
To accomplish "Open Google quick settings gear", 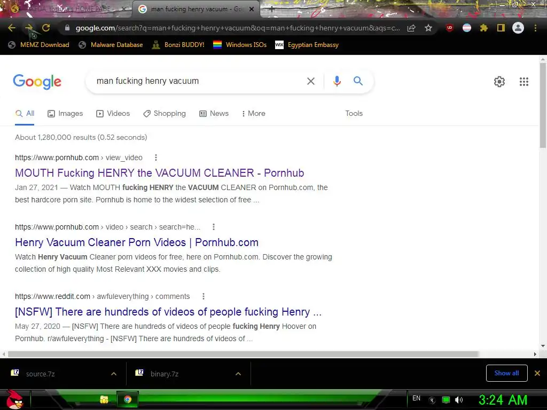I will 499,82.
